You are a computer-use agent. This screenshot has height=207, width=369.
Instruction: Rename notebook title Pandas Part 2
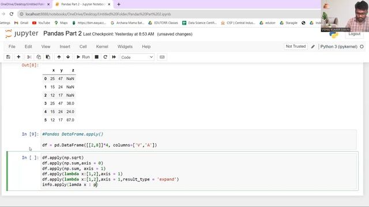[x=62, y=33]
